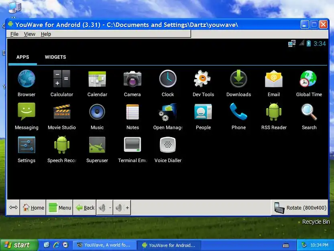This screenshot has width=334, height=251.
Task: Open the View menu
Action: pyautogui.click(x=30, y=34)
